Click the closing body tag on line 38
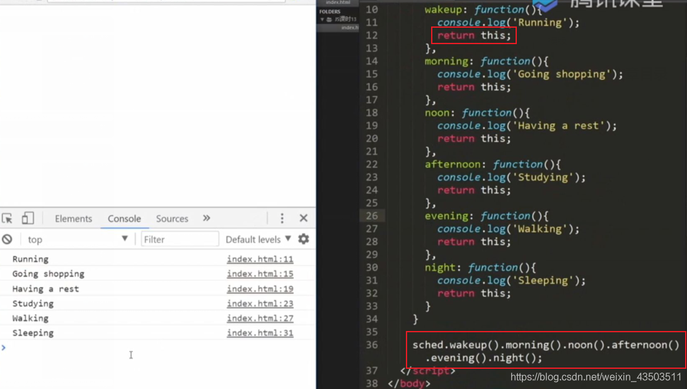 [x=409, y=383]
